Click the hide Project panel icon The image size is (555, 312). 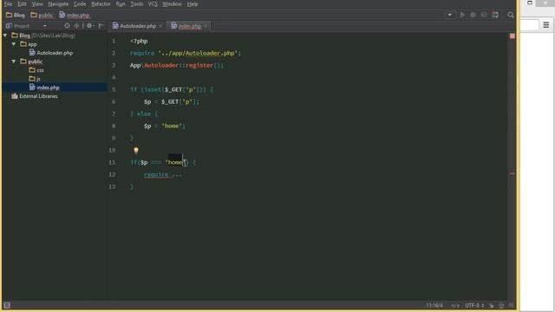click(101, 25)
